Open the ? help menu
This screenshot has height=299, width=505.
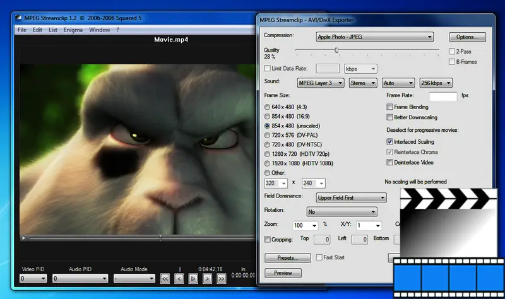pyautogui.click(x=117, y=30)
